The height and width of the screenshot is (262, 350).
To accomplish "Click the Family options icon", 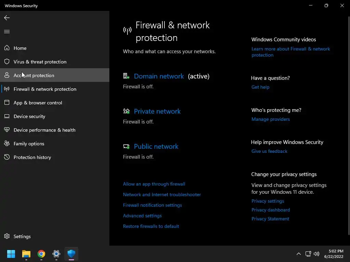I will click(7, 144).
